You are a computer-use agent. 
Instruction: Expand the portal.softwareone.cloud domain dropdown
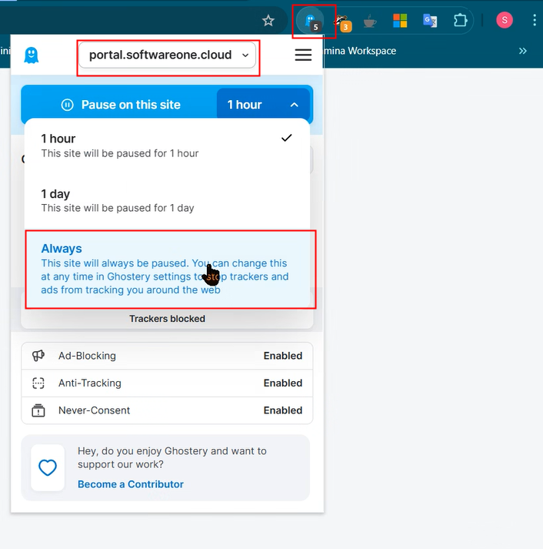pos(167,55)
